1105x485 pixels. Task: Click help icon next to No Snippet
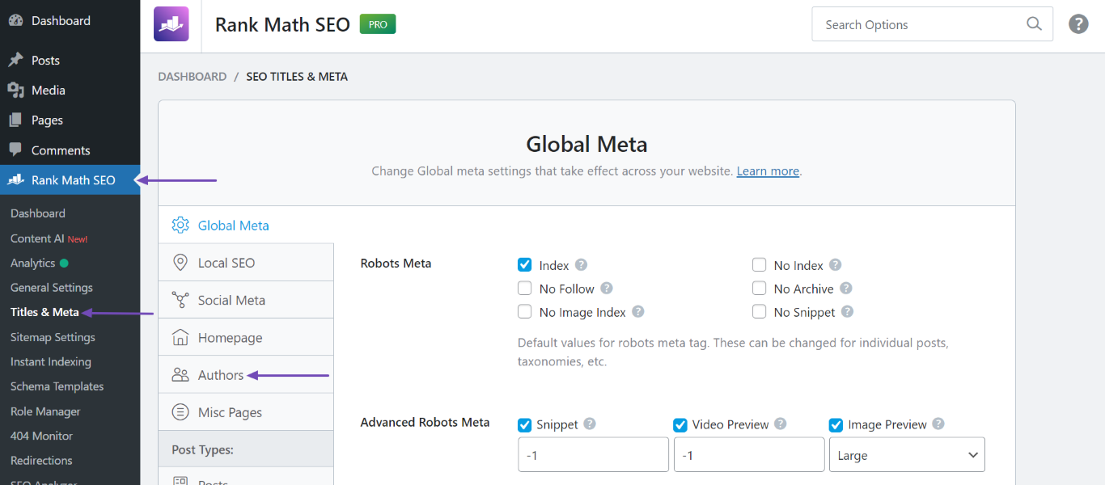pos(848,312)
